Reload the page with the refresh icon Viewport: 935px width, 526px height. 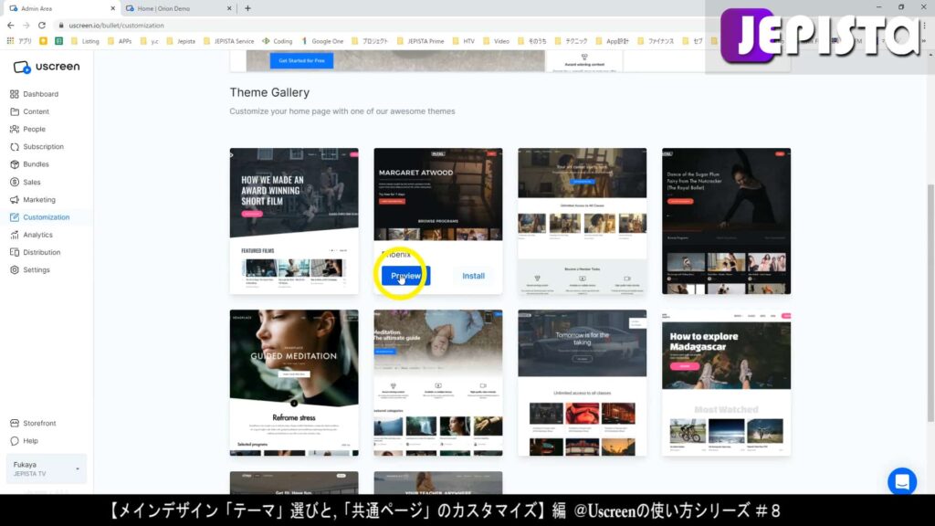[42, 25]
